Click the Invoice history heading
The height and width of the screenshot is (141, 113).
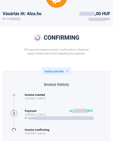(56, 85)
